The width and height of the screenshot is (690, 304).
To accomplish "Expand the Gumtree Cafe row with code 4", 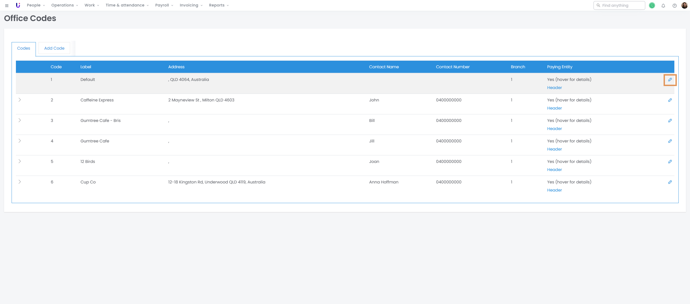I will pos(20,141).
